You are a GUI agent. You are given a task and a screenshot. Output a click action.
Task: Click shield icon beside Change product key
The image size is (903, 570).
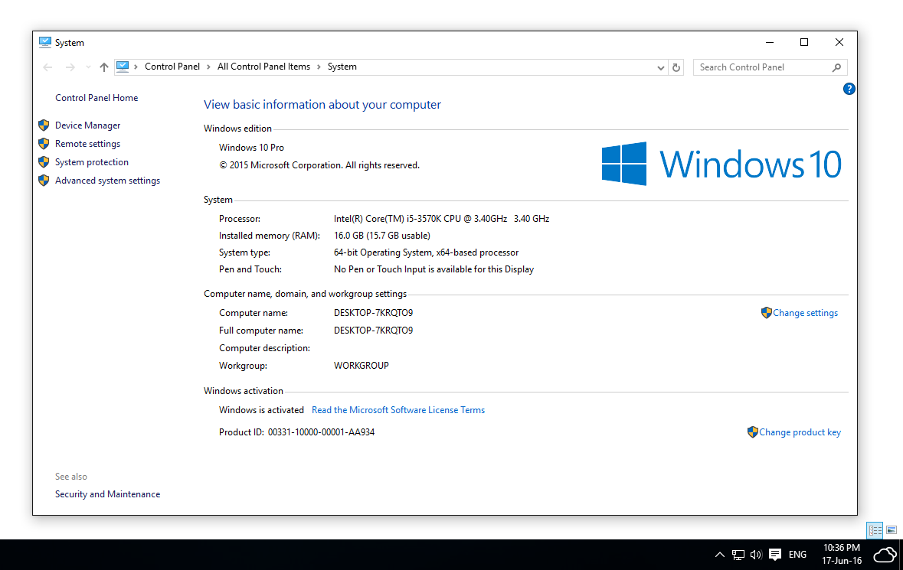(x=752, y=432)
